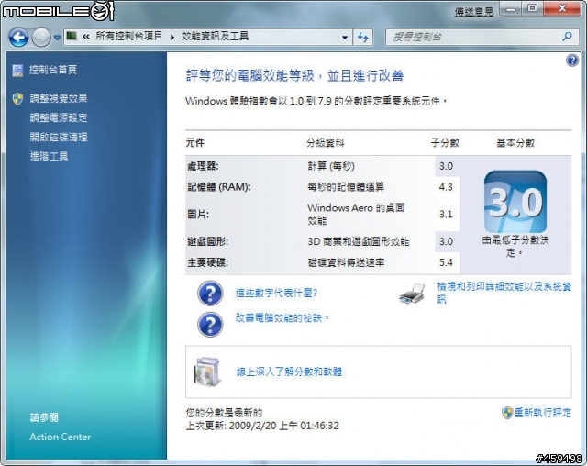Image resolution: width=587 pixels, height=466 pixels.
Task: Click the 子分數 column header
Action: 445,142
